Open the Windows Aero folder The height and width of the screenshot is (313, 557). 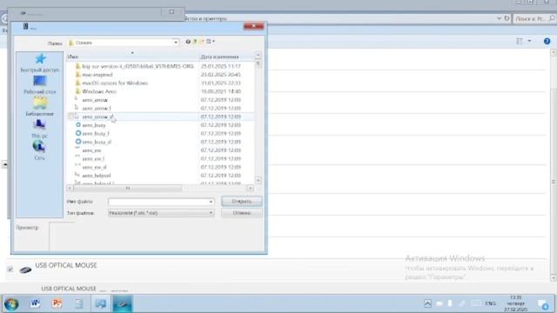(x=99, y=91)
